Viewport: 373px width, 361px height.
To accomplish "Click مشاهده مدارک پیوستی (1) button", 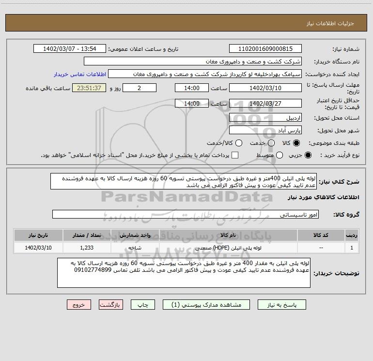I will 206,305.
